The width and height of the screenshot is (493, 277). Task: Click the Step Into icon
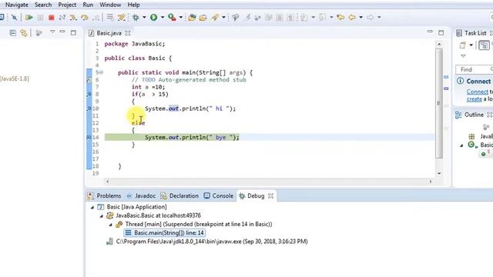pyautogui.click(x=73, y=17)
